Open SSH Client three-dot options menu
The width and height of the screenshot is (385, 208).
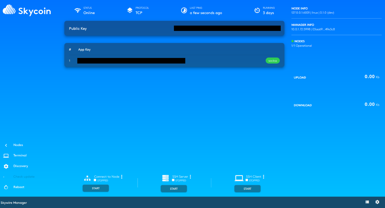(264, 177)
